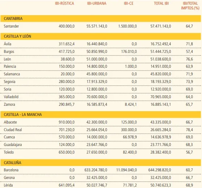Viewport: 202px width, 188px height.
Task: Select the CANTABRIA section band
Action: pyautogui.click(x=100, y=18)
